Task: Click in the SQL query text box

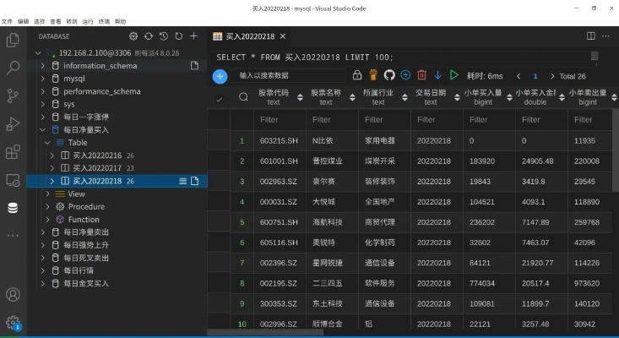Action: pyautogui.click(x=404, y=57)
